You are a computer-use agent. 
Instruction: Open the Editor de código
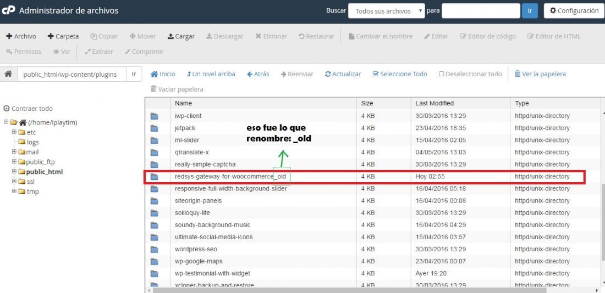[x=488, y=36]
